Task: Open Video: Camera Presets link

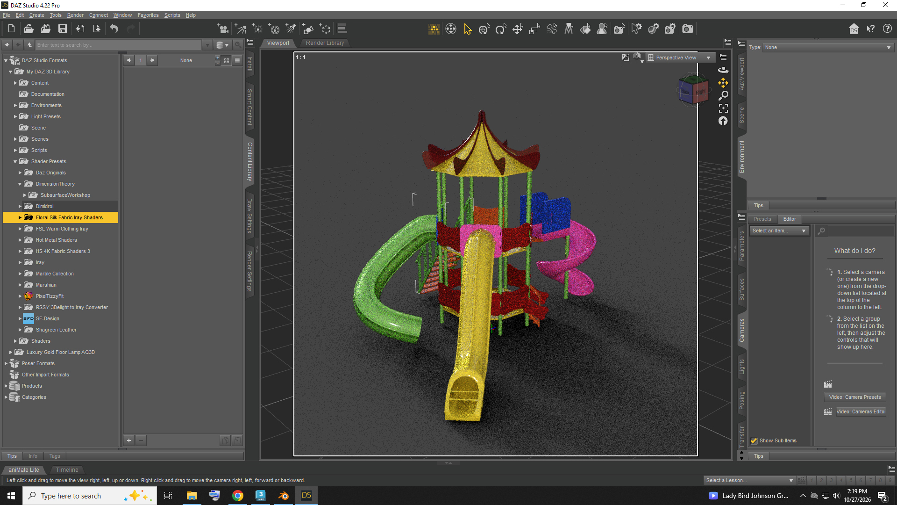Action: click(855, 397)
